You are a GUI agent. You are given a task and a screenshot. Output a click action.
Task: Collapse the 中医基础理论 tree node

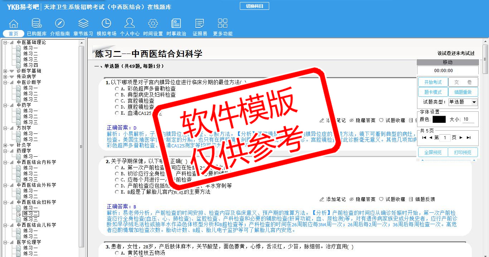point(5,42)
